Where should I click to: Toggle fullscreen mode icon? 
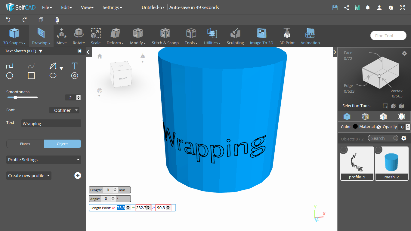(x=402, y=8)
